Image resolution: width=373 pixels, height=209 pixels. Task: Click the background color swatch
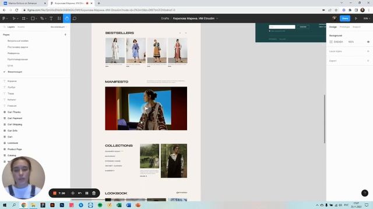tap(331, 42)
